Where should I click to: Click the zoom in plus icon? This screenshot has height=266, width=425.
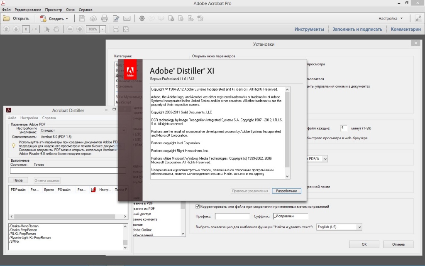pos(80,29)
